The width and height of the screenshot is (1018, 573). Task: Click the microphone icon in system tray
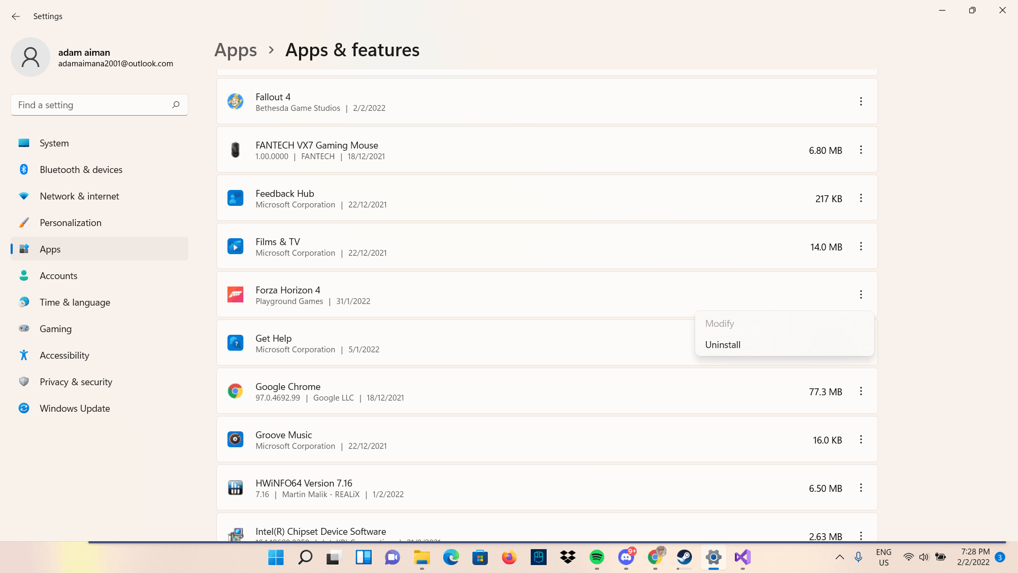tap(858, 557)
